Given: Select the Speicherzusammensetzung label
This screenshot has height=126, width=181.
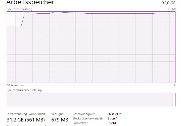Looking at the screenshot, I should [x=24, y=90].
